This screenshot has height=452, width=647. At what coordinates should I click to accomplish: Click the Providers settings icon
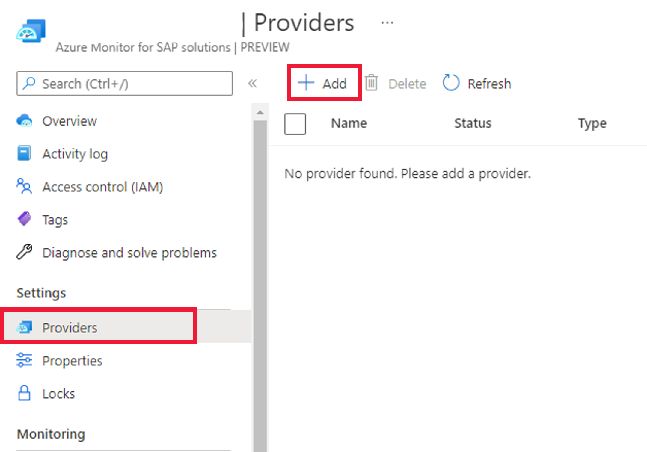(25, 327)
